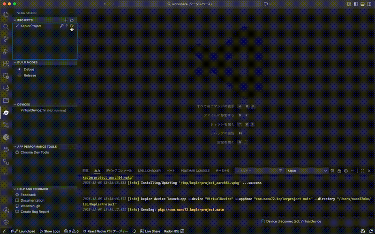Close the bottom panel with X
Viewport: 375px width, 234px height.
coord(369,171)
